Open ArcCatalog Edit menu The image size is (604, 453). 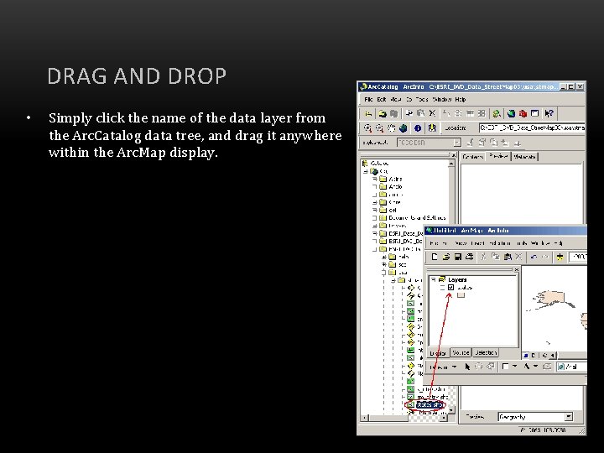pyautogui.click(x=382, y=99)
